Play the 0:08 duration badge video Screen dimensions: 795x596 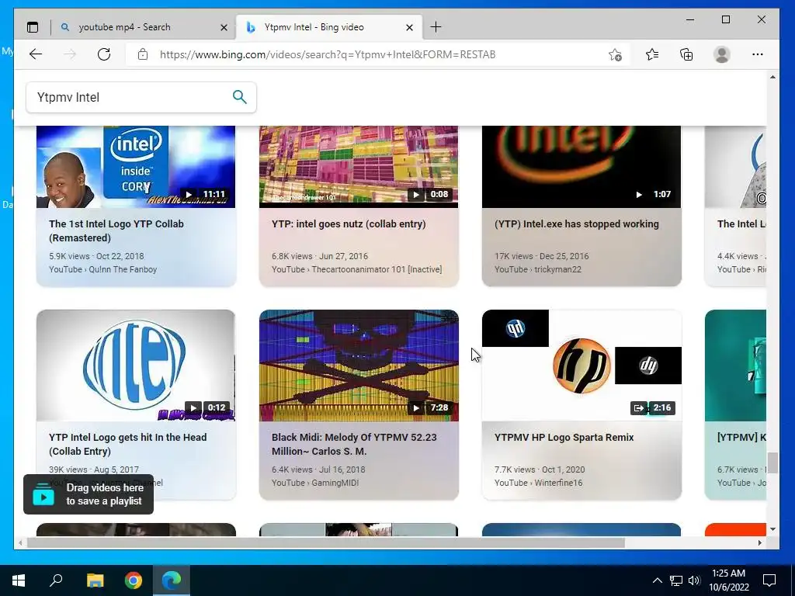coord(430,194)
